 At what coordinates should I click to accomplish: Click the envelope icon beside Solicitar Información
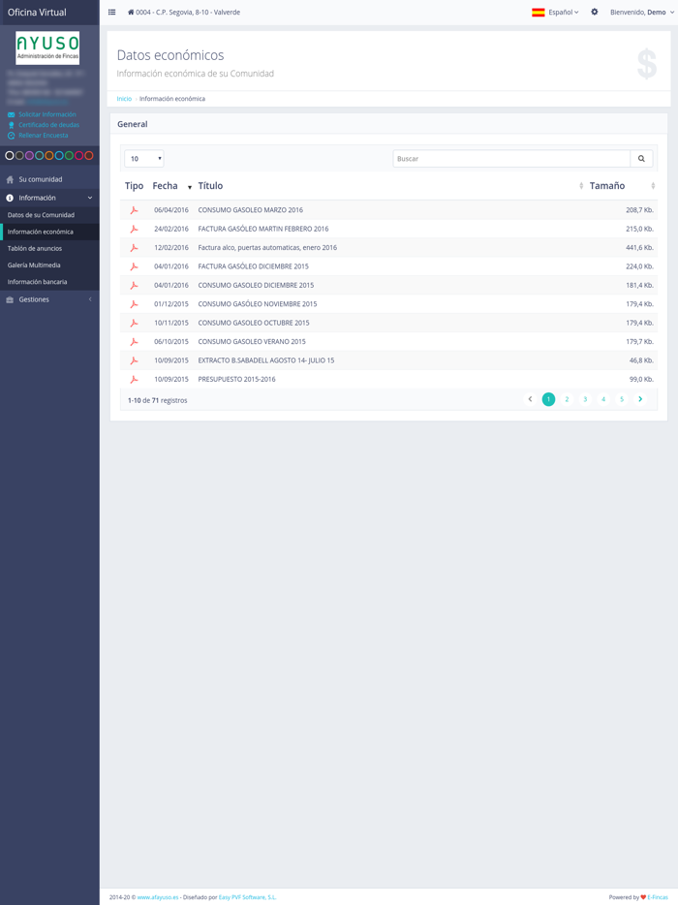point(11,115)
